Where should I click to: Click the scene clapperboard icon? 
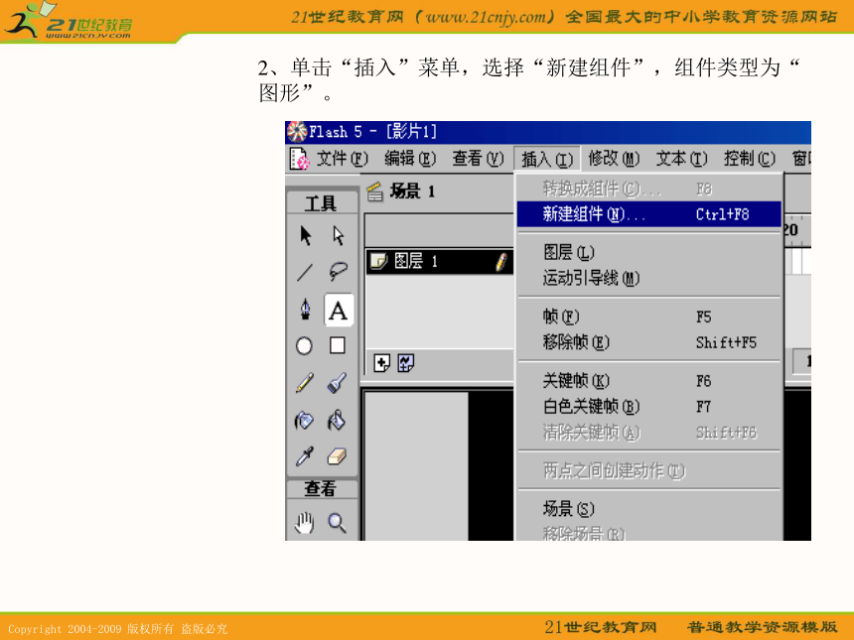point(375,192)
